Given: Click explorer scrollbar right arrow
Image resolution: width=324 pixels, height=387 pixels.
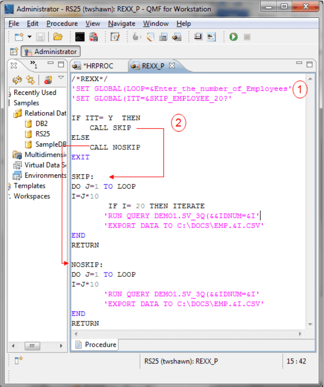Looking at the screenshot, I should [61, 346].
